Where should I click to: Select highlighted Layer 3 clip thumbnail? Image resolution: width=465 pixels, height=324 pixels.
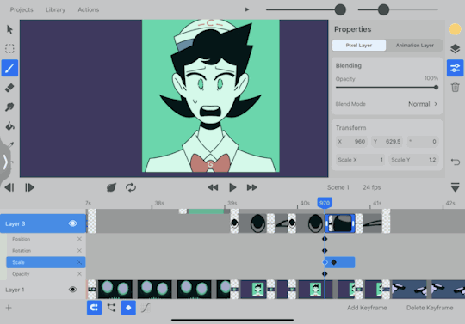click(x=340, y=223)
